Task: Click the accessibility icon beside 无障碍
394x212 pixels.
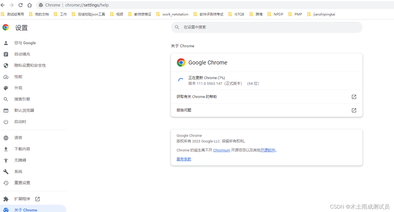Action: (x=6, y=160)
